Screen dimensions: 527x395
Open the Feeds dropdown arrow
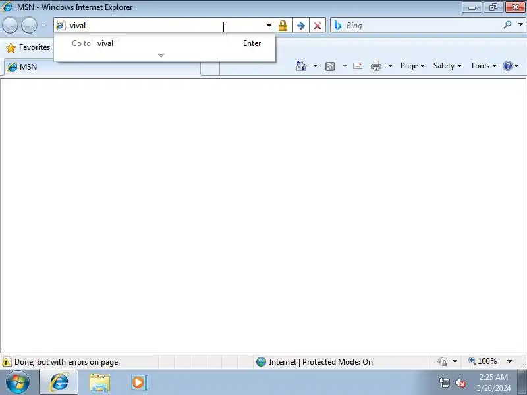click(x=345, y=66)
